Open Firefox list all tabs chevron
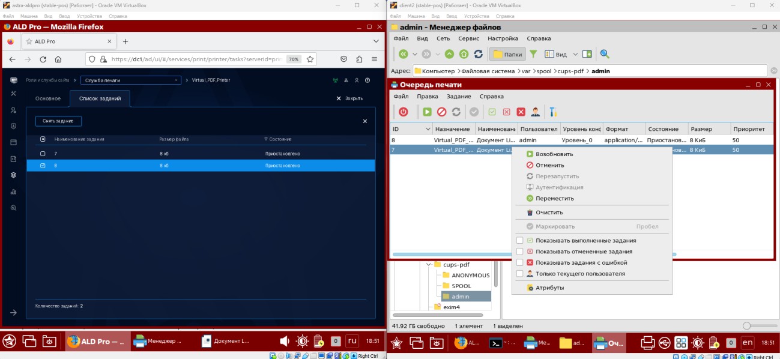Image resolution: width=780 pixels, height=359 pixels. click(376, 41)
